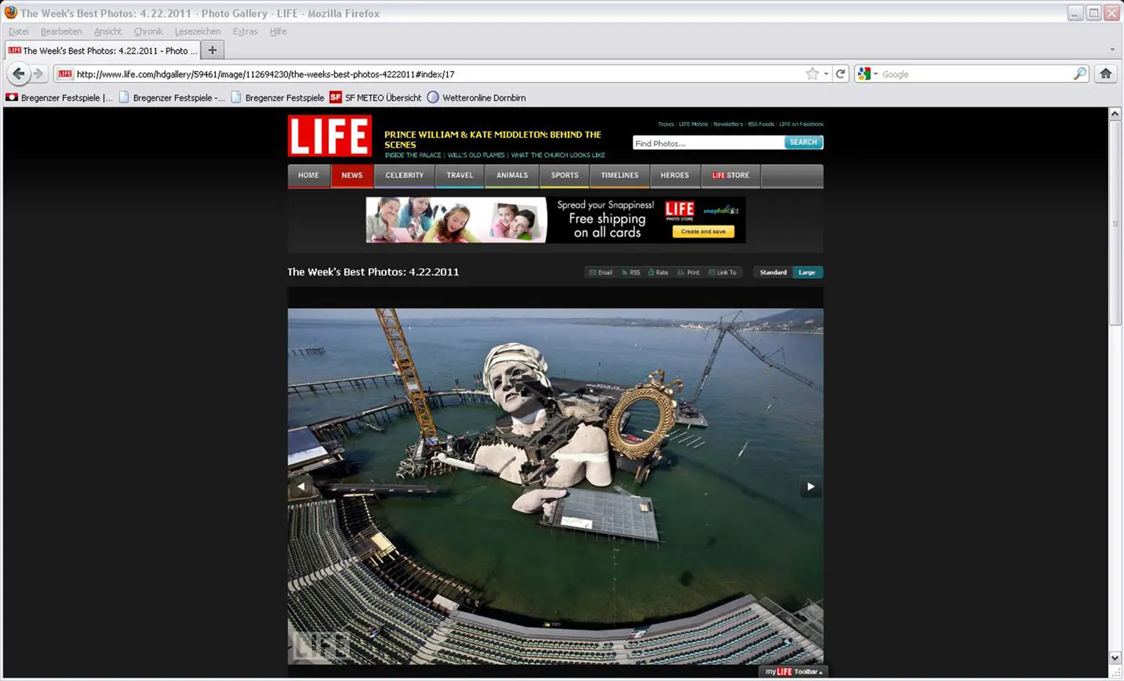Viewport: 1124px width, 681px height.
Task: Open the Hilfe menu
Action: [x=278, y=31]
